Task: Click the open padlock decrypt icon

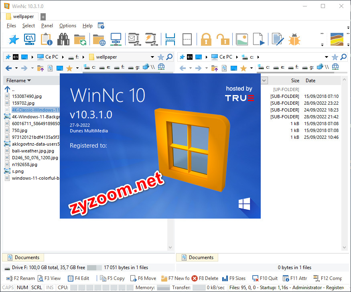Action: point(223,40)
